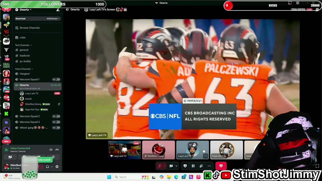Collapse the Voice Channels category
322x181 pixels.
(x=24, y=69)
